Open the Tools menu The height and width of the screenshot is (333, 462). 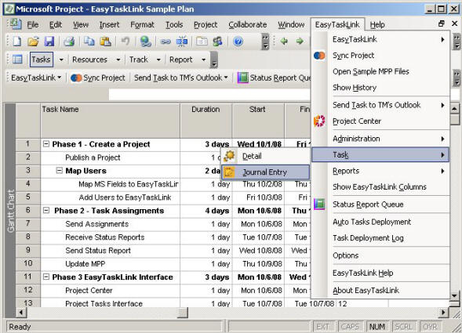pos(174,25)
